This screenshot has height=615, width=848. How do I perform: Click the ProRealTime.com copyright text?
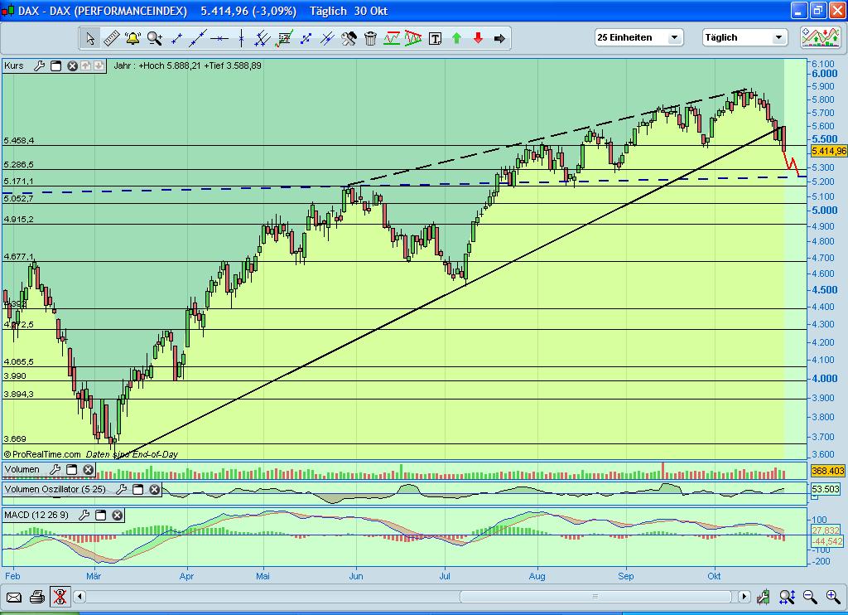click(42, 455)
